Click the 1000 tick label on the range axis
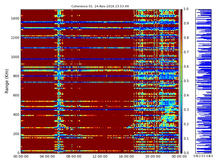 [15, 57]
